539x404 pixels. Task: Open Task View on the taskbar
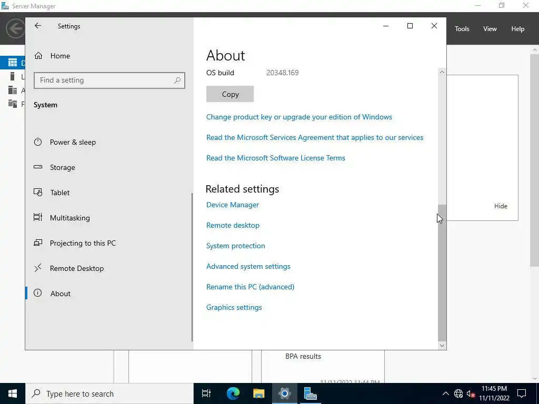[x=206, y=393]
